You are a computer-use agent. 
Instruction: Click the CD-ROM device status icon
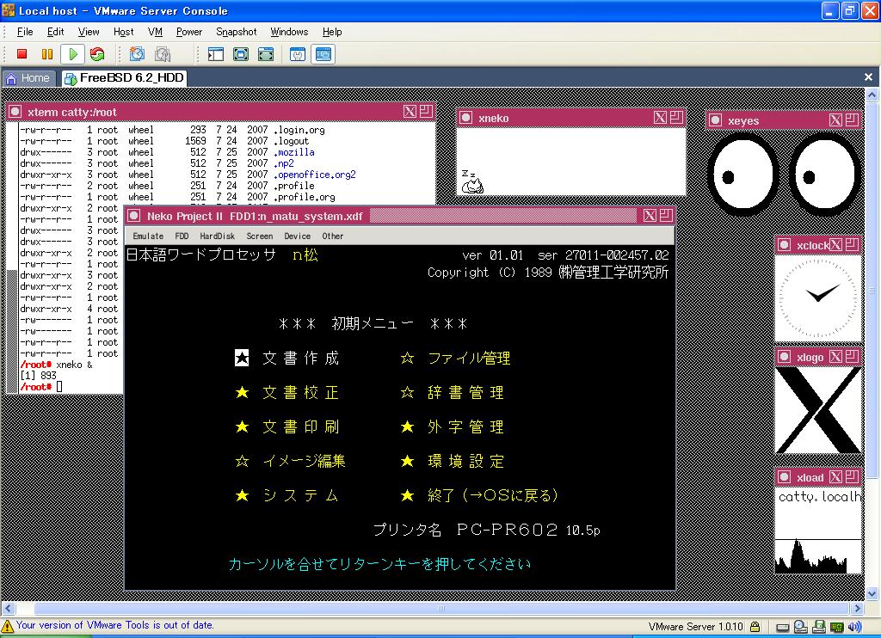(x=801, y=627)
